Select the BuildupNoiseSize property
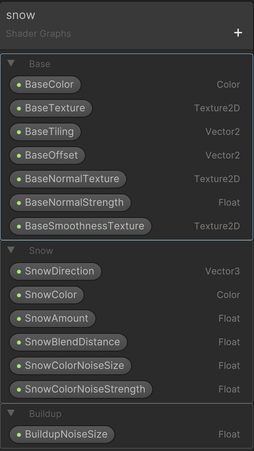This screenshot has width=254, height=451. [x=62, y=434]
